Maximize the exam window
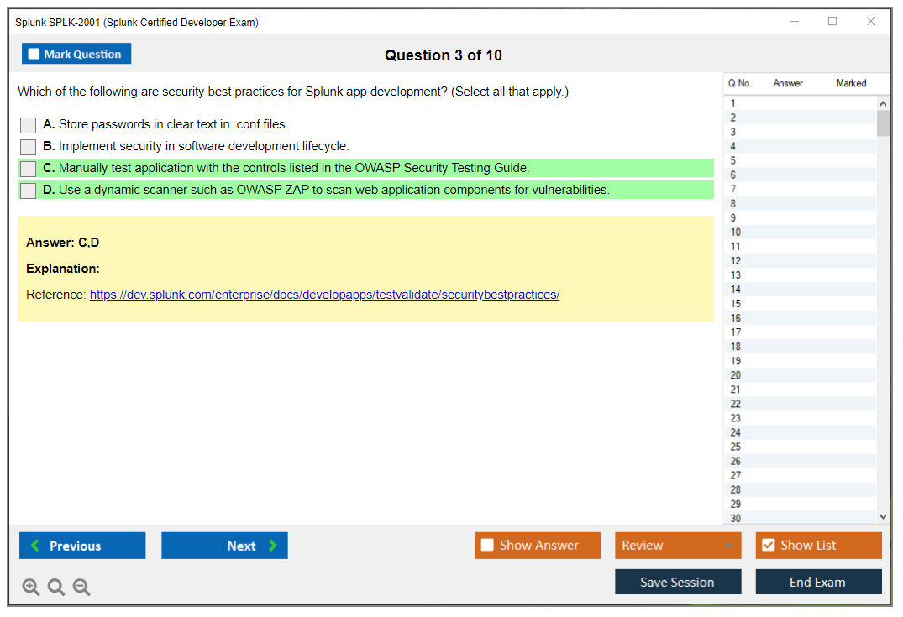903x617 pixels. click(832, 22)
